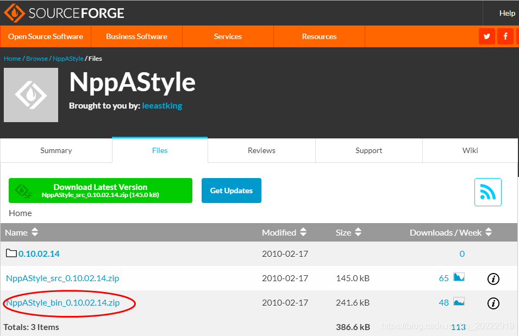Screen dimensions: 519x336
Task: Click the SourceForge logo icon
Action: (x=14, y=13)
